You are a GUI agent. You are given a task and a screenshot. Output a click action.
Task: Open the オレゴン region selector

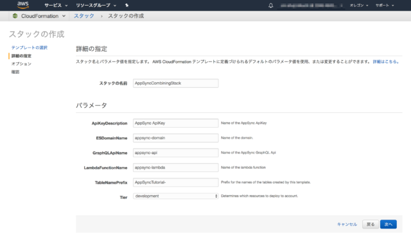359,5
